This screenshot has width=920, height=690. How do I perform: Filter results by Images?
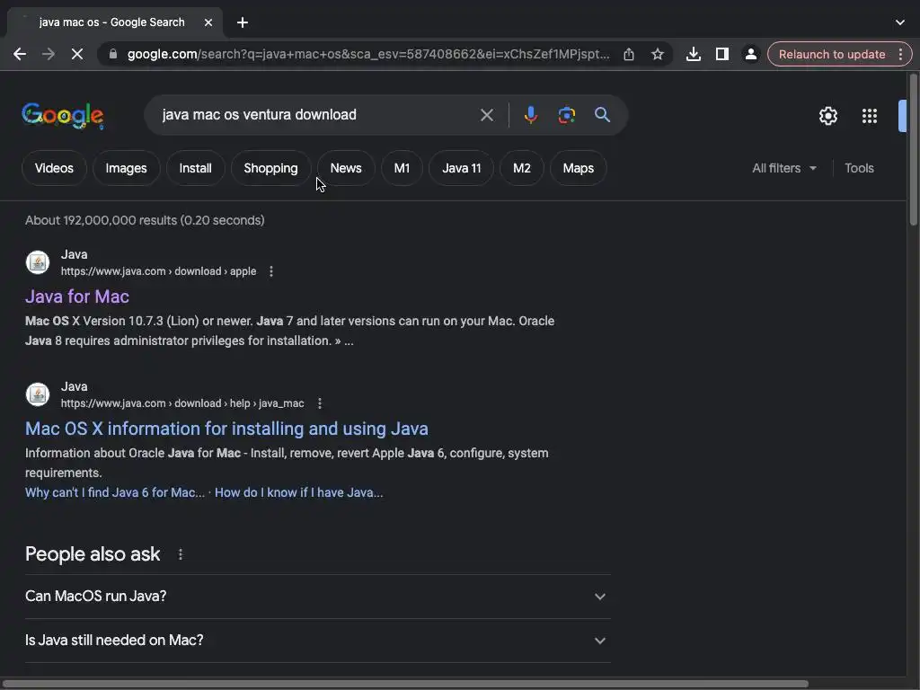[126, 168]
